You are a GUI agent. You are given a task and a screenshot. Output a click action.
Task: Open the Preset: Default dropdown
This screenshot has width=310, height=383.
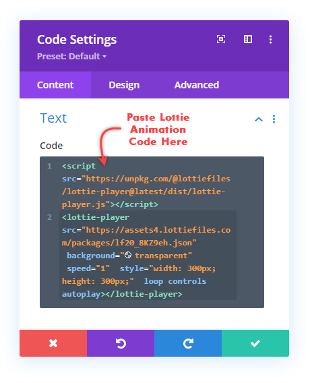click(71, 57)
